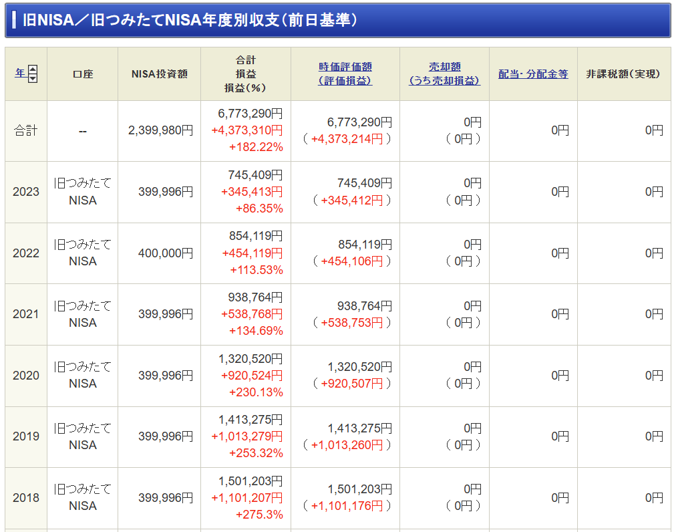Click the 2021 valuation gain (+538,753円)
The width and height of the screenshot is (674, 532).
tap(352, 323)
